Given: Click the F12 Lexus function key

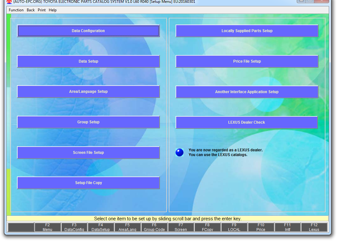Looking at the screenshot, I should pyautogui.click(x=314, y=227).
